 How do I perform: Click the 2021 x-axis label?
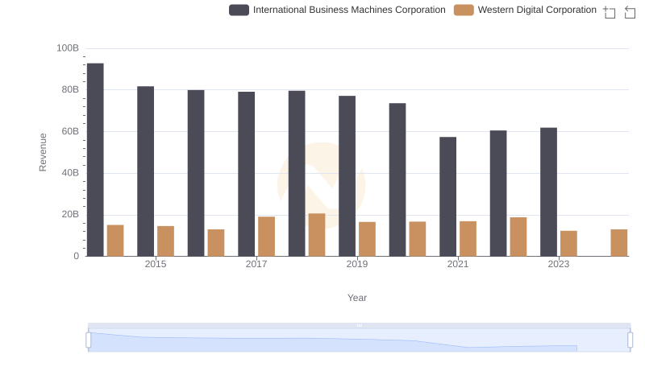click(458, 264)
